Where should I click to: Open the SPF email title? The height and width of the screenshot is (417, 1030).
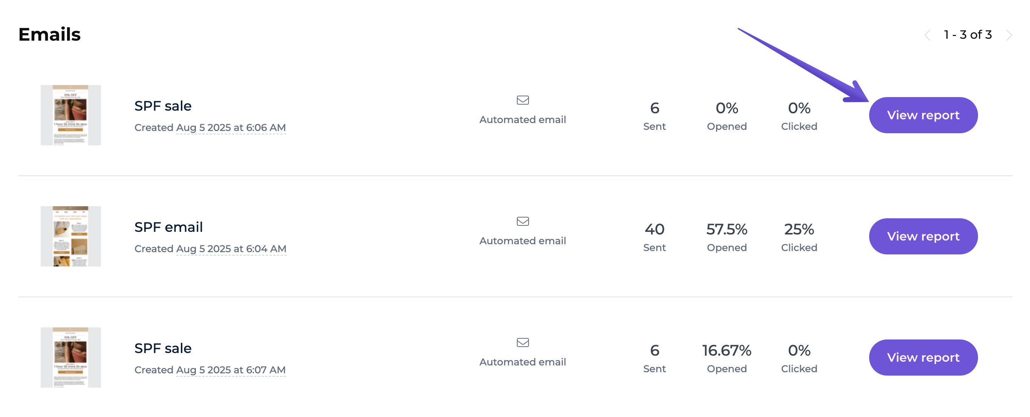(168, 227)
